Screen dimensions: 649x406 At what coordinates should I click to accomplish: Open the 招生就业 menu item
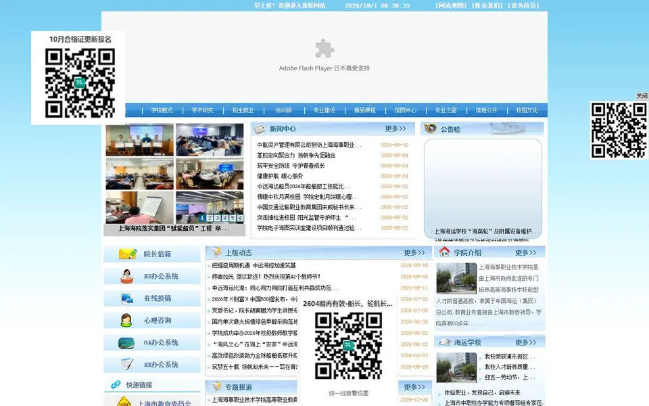click(x=243, y=110)
